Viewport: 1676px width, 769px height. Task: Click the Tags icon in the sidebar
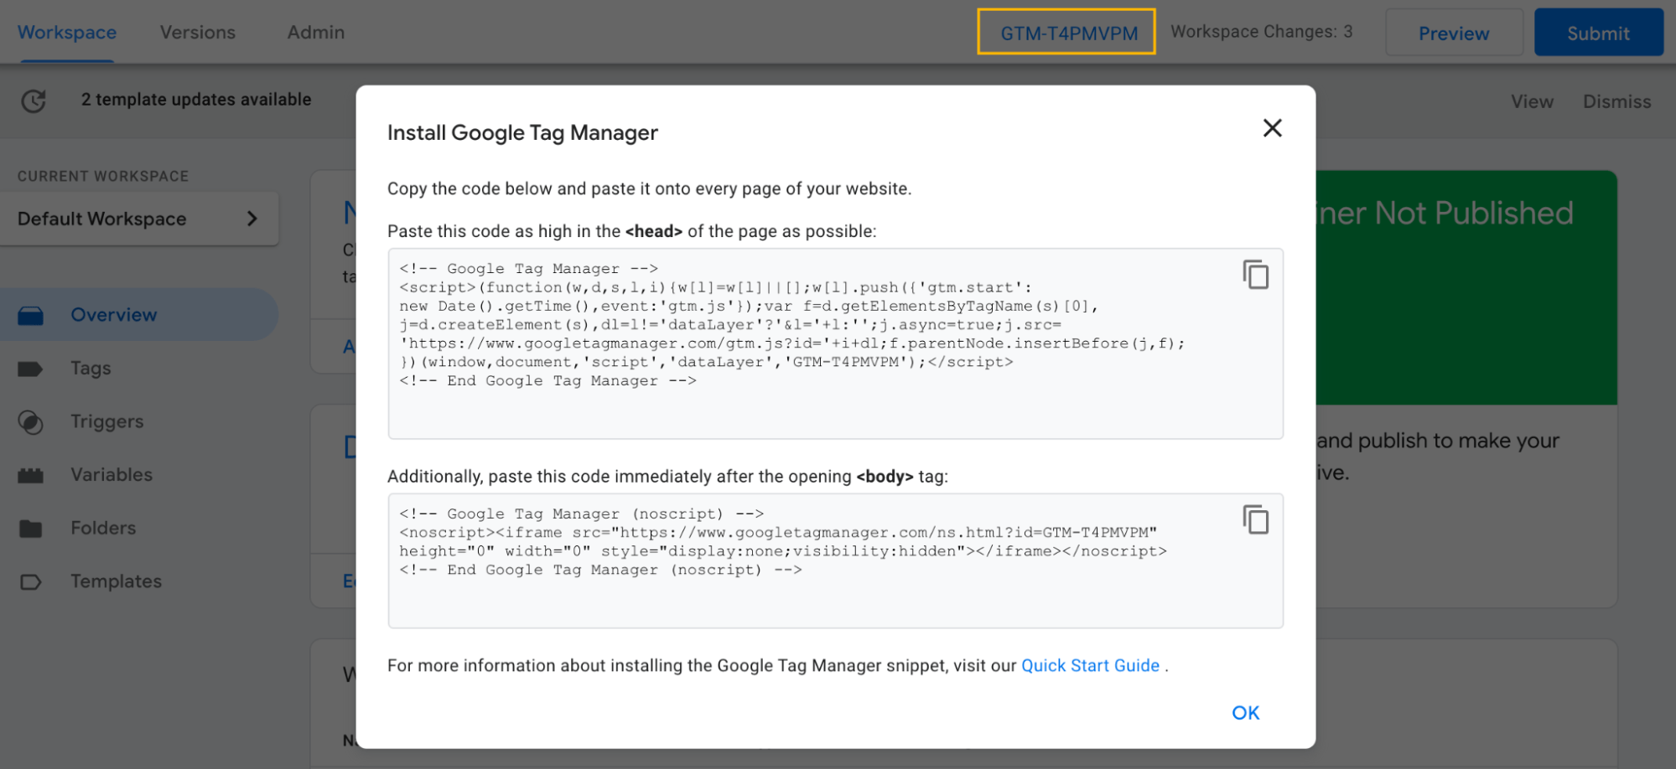(x=30, y=369)
